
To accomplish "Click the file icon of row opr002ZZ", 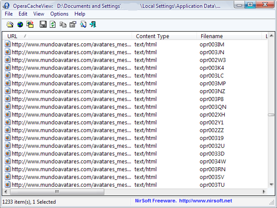I will (x=7, y=130).
